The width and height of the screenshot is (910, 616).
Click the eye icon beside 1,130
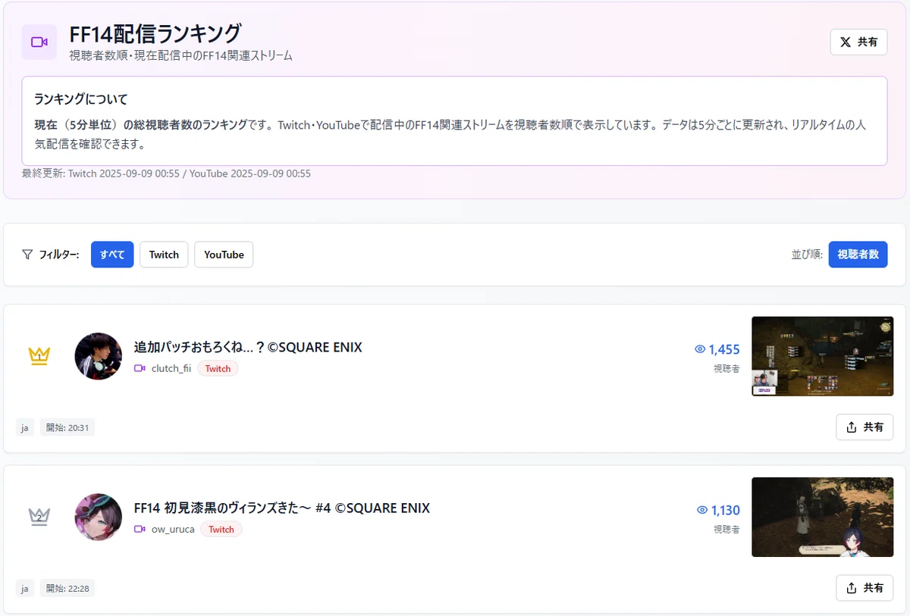pos(702,510)
